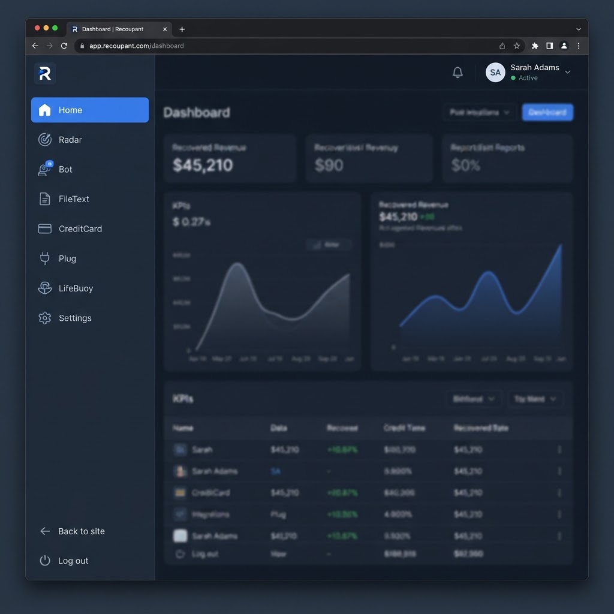The width and height of the screenshot is (614, 614).
Task: Click the Settings gear icon
Action: click(x=45, y=318)
